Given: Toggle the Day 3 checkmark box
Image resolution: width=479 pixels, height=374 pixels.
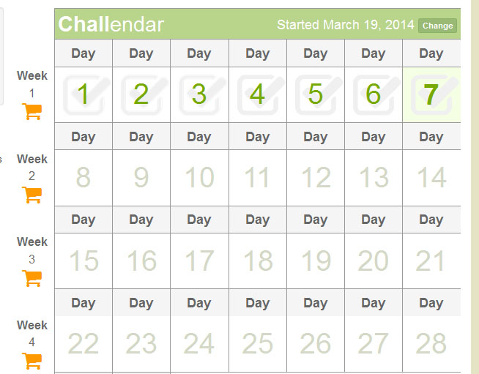Looking at the screenshot, I should point(199,95).
